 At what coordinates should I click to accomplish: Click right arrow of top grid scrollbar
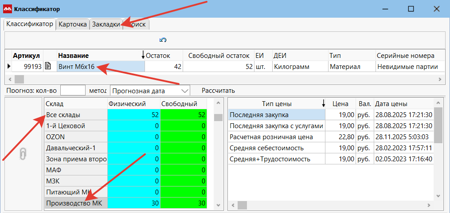tap(440, 79)
